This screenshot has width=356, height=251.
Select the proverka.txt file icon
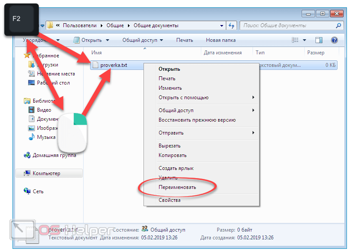(x=95, y=65)
